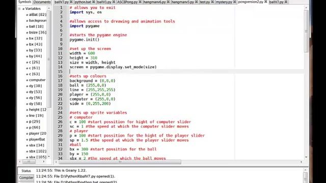Viewport: 326px width, 183px height.
Task: Switch to the mystery.py document tab
Action: click(224, 2)
